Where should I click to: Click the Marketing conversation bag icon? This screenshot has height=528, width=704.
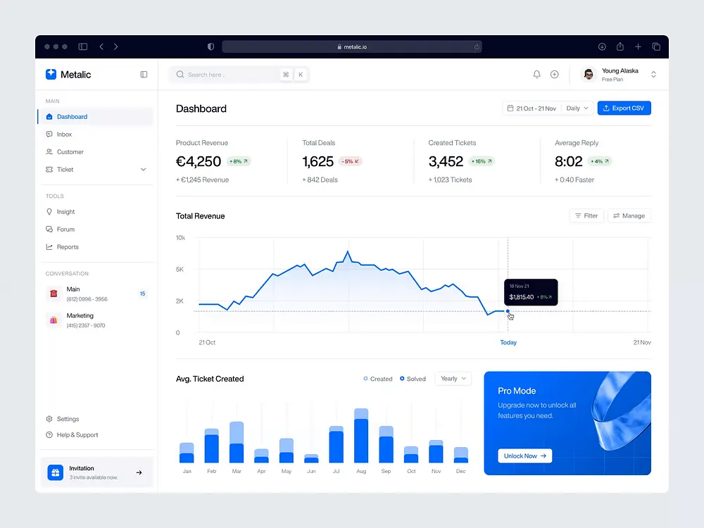[x=54, y=320]
